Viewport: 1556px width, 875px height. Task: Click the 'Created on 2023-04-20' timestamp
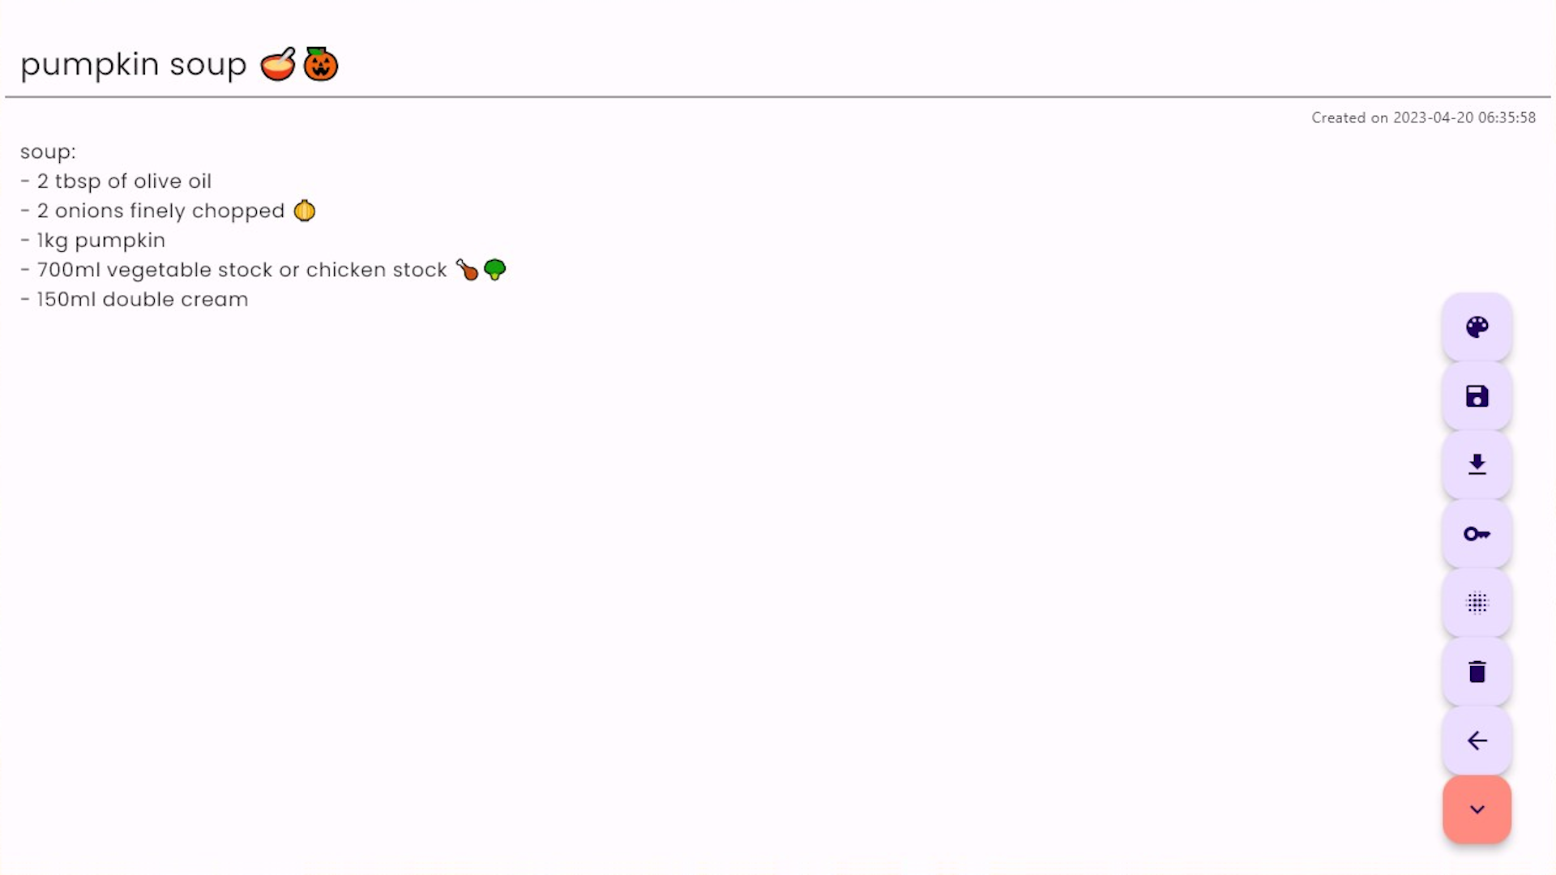pos(1423,118)
